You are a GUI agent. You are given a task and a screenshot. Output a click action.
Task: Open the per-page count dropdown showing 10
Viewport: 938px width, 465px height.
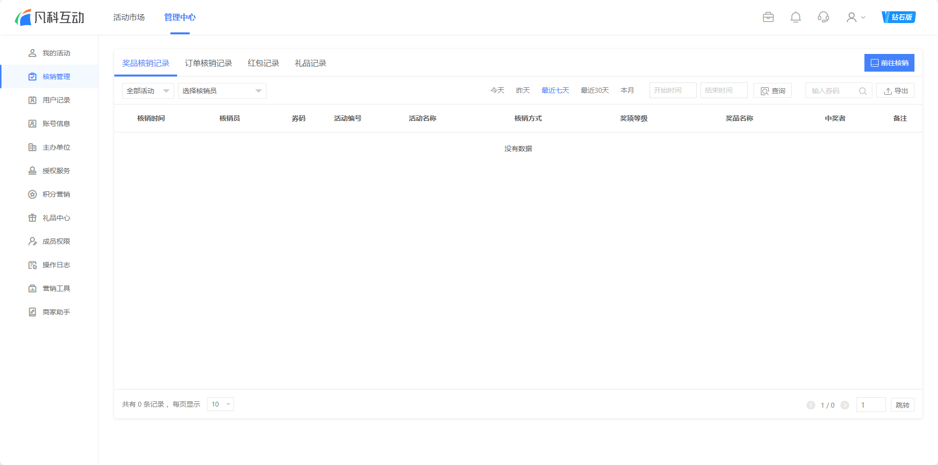tap(220, 404)
